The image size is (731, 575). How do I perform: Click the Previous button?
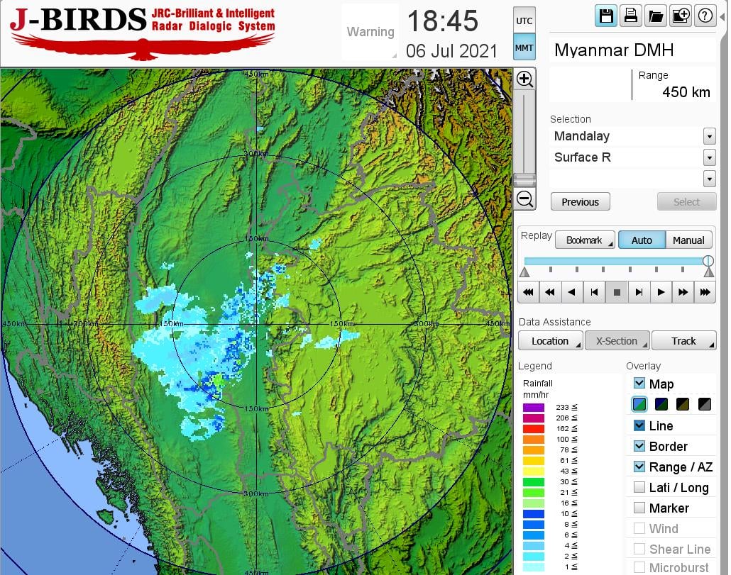click(x=580, y=202)
